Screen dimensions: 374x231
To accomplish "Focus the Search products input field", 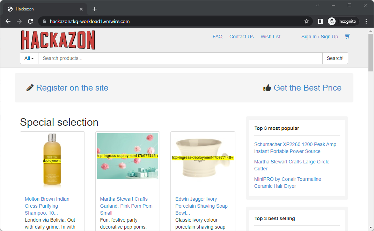I will 180,58.
